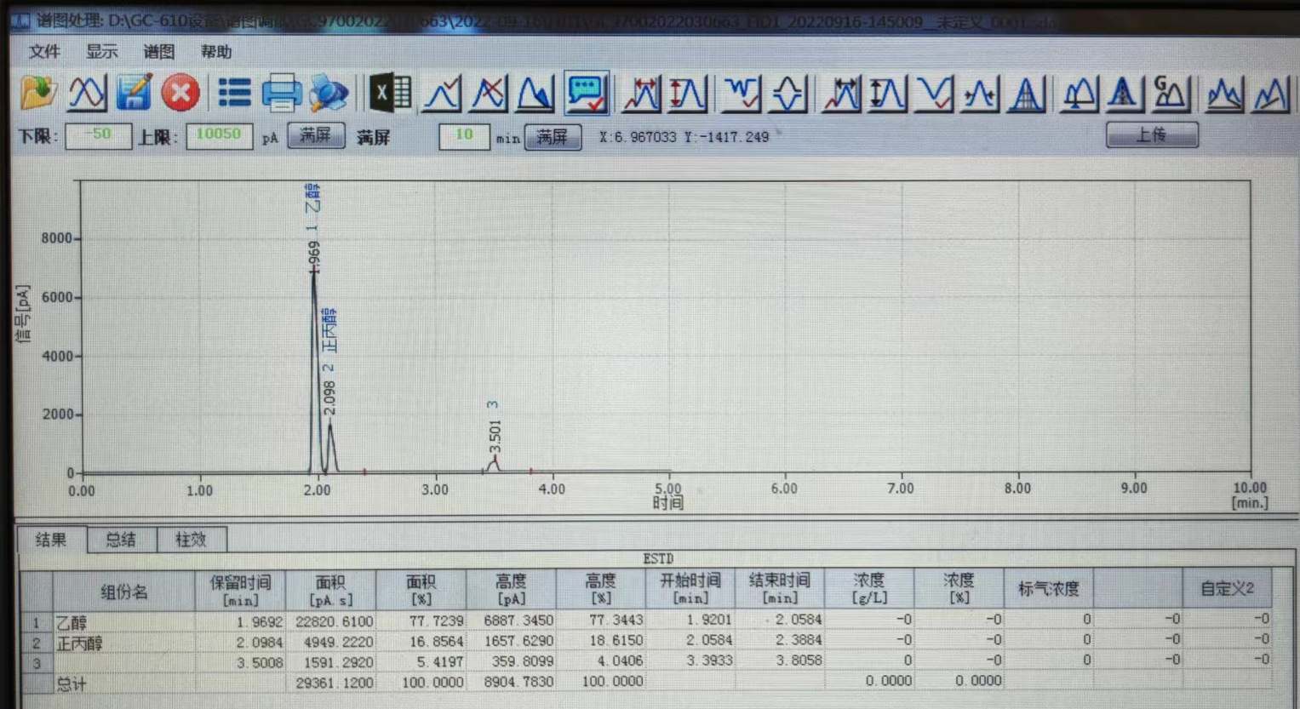Click the open folder icon
Screen dimensions: 1300x709
tap(37, 93)
